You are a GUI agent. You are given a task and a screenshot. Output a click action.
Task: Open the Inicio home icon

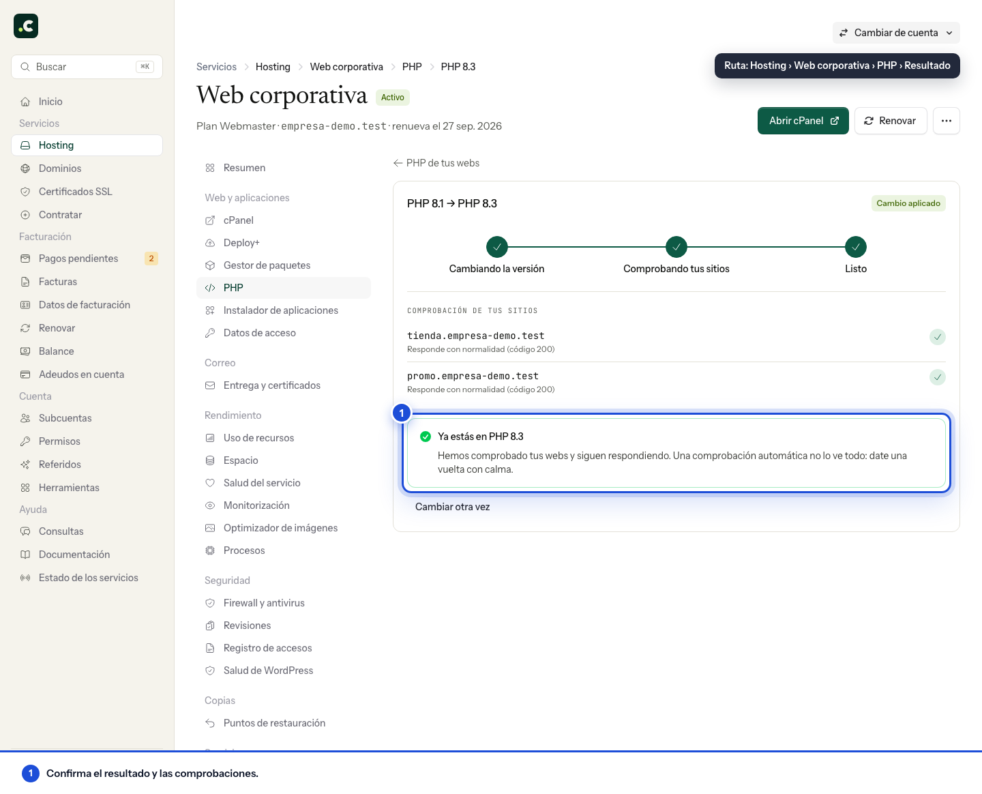(x=25, y=102)
